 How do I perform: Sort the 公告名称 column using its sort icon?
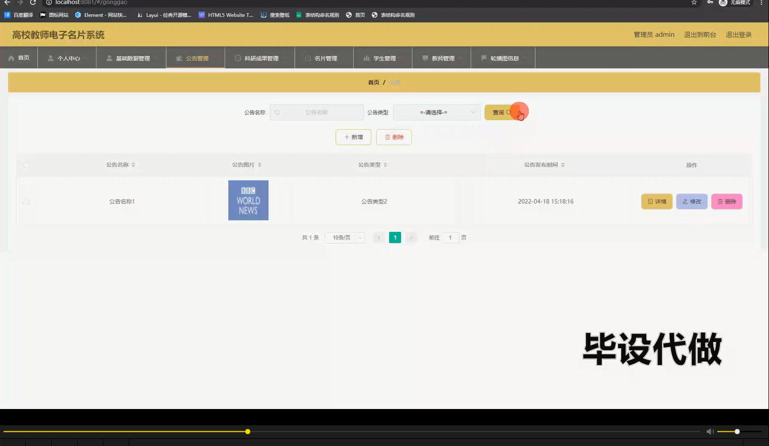coord(133,164)
